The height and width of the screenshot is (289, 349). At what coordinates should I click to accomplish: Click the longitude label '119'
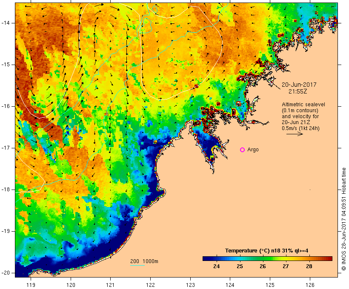31,285
